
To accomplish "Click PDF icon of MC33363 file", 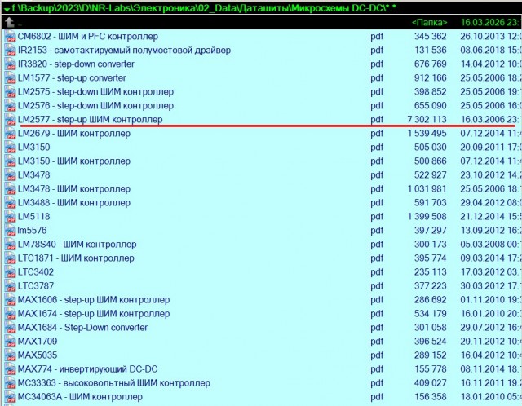I will click(x=11, y=383).
